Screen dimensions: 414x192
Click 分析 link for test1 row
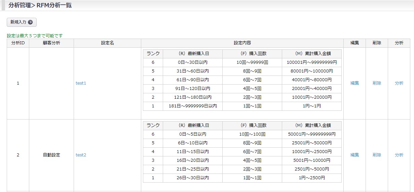[x=399, y=83]
